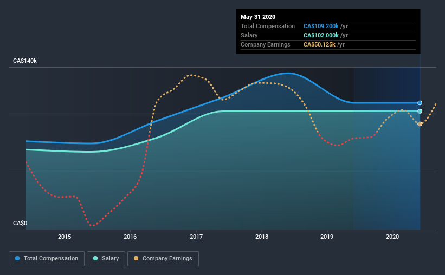Toggle the Salary legend button
The image size is (445, 275).
pyautogui.click(x=106, y=259)
